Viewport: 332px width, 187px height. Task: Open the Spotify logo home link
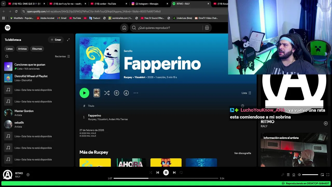[x=8, y=28]
